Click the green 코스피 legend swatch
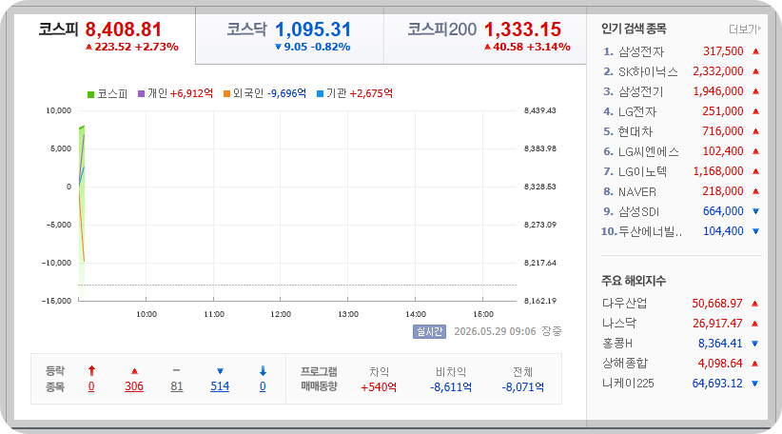The height and width of the screenshot is (434, 782). pos(90,94)
